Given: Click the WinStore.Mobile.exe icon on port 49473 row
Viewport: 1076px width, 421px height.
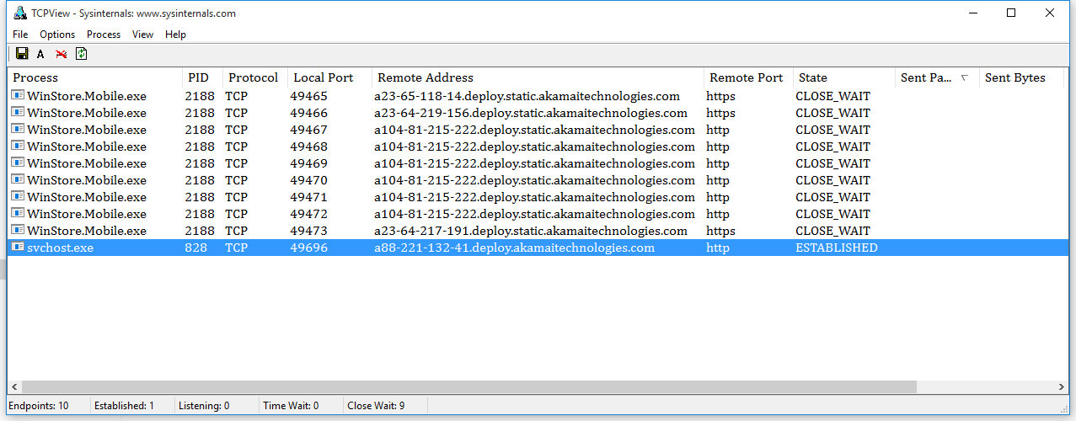Looking at the screenshot, I should pos(18,231).
